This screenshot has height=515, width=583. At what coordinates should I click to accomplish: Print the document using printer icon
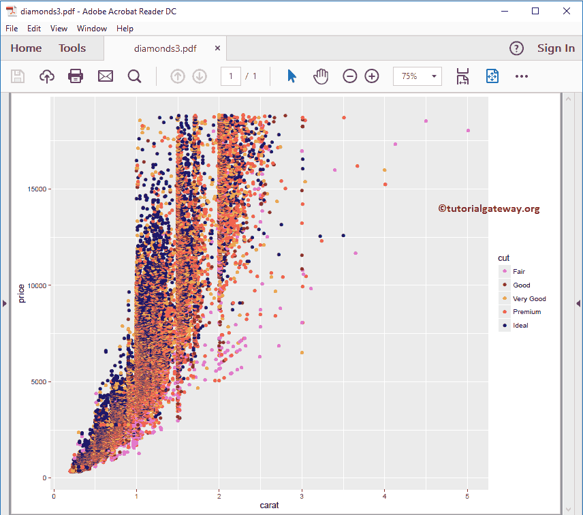coord(76,76)
